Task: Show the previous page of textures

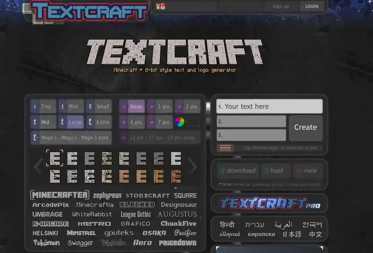Action: 38,166
